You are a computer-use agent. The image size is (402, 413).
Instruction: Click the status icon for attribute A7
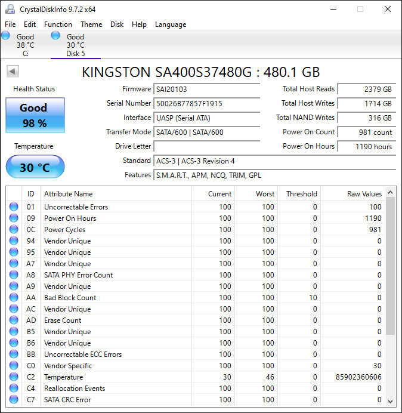point(14,263)
